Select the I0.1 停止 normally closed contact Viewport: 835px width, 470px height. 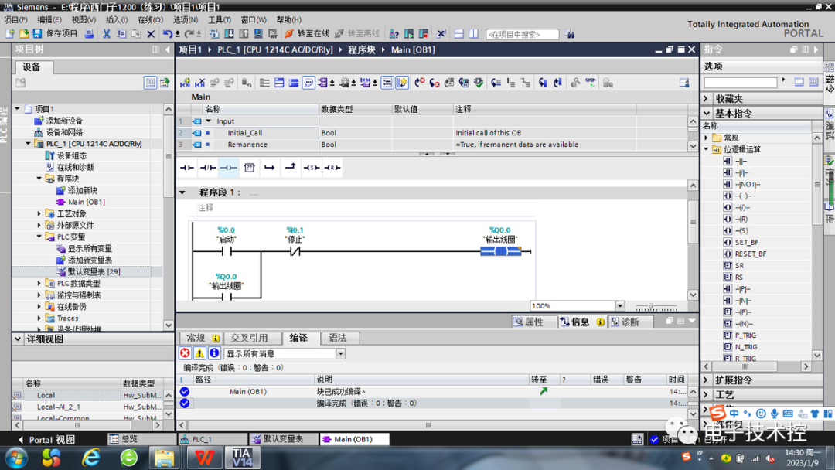pyautogui.click(x=295, y=251)
